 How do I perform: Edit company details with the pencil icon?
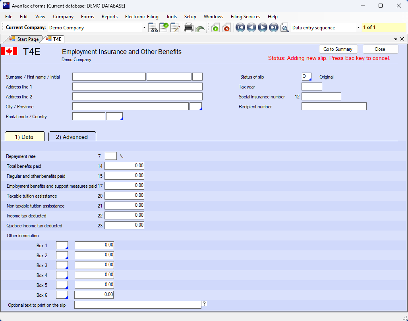(175, 28)
